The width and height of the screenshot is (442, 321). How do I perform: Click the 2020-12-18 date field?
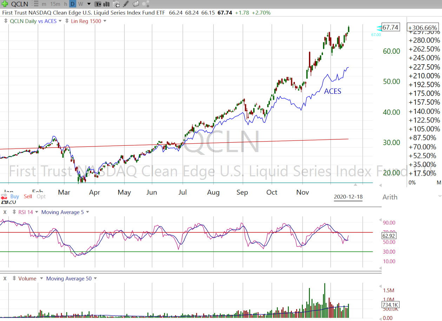click(348, 197)
